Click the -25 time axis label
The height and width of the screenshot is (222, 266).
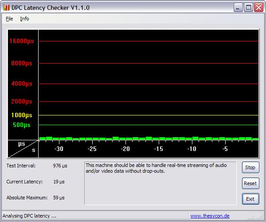click(92, 149)
